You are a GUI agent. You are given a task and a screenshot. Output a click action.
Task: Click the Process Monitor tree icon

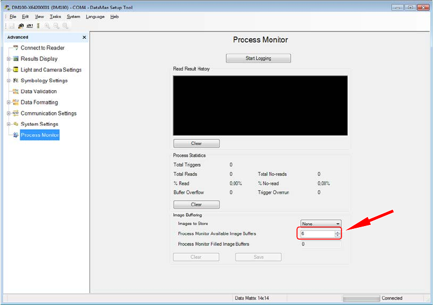click(x=16, y=135)
